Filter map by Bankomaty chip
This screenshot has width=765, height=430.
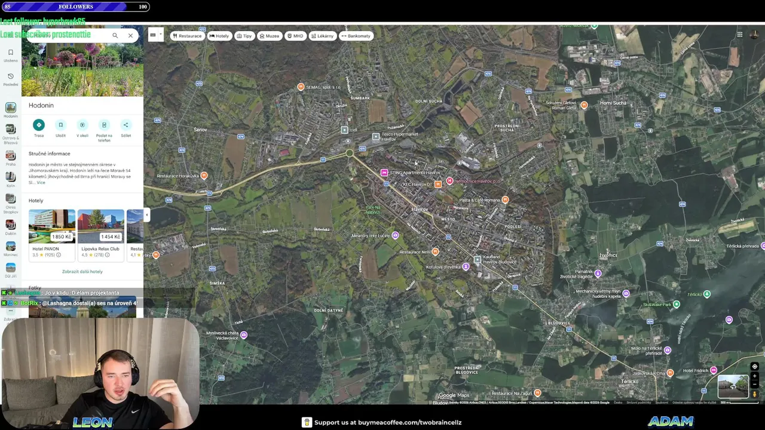click(x=356, y=36)
